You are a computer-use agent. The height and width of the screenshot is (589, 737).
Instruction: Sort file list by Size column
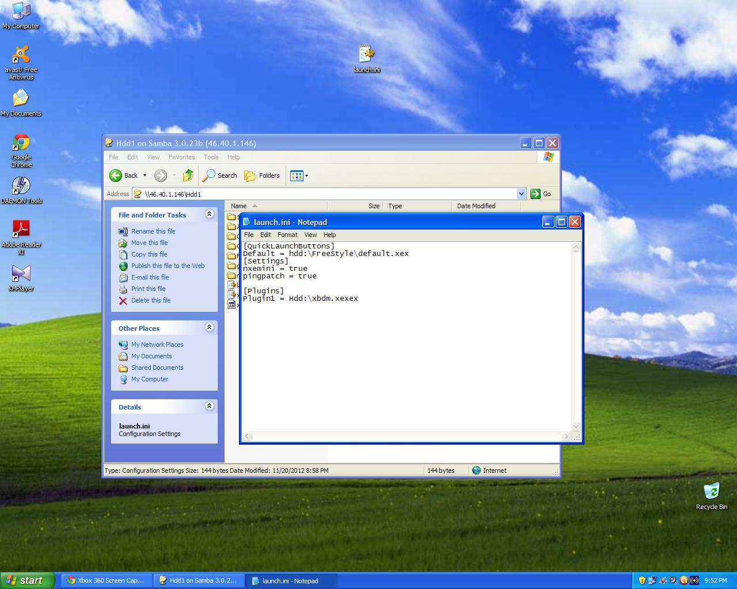click(355, 206)
